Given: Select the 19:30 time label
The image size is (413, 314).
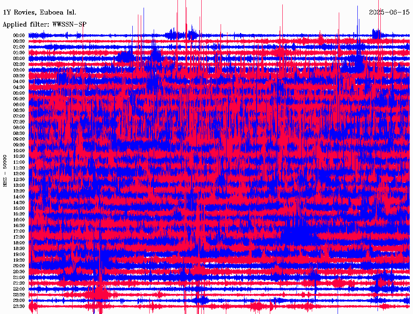Looking at the screenshot, I should [19, 260].
